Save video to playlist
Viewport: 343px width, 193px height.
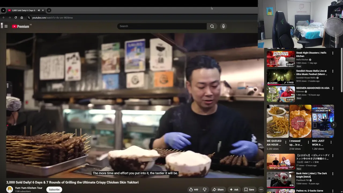point(249,190)
